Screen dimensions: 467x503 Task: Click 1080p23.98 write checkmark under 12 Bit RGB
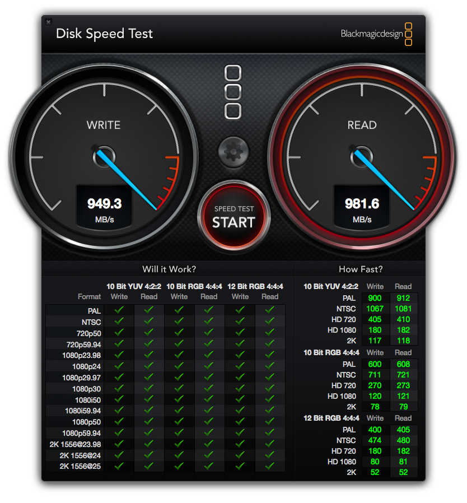pyautogui.click(x=240, y=354)
